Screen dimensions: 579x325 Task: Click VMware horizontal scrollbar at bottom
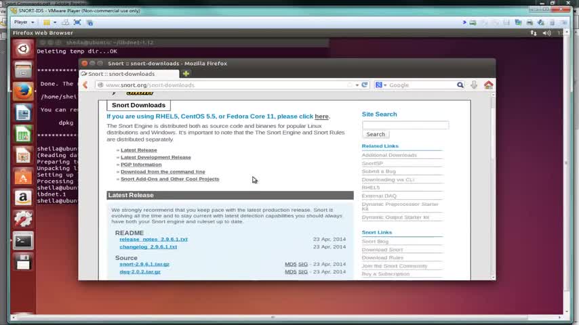pyautogui.click(x=273, y=318)
